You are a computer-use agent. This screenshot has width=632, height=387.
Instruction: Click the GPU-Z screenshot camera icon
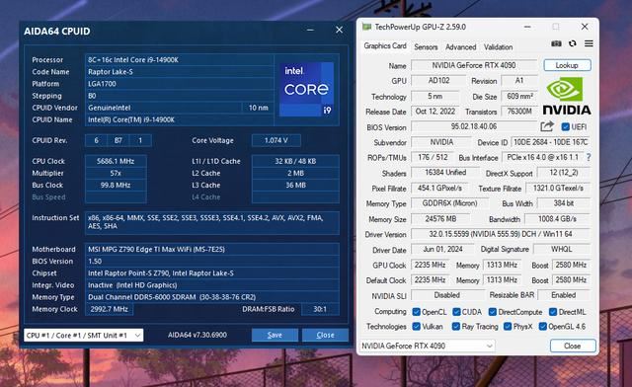tap(556, 43)
